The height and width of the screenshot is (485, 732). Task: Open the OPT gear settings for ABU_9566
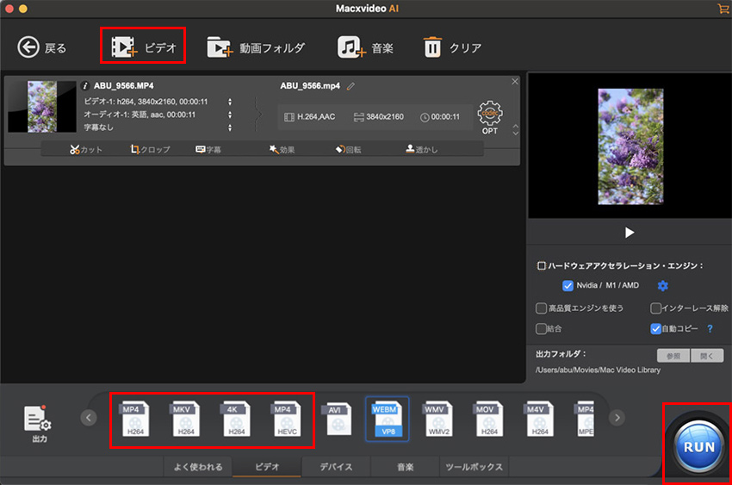tap(489, 115)
